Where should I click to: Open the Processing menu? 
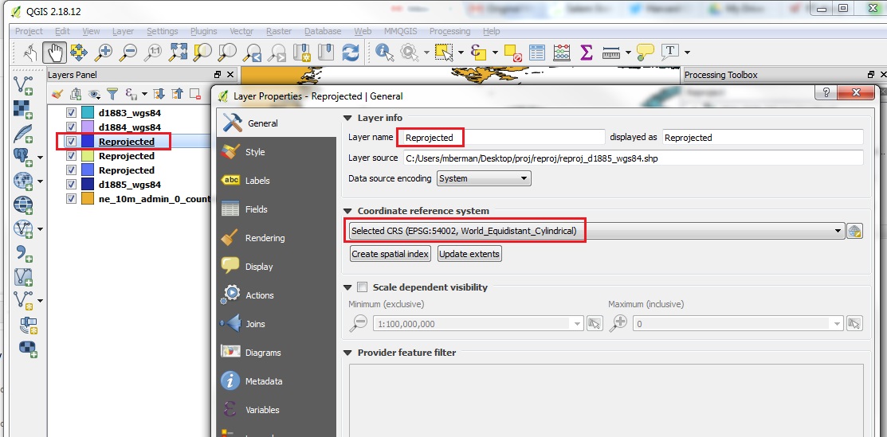point(449,31)
